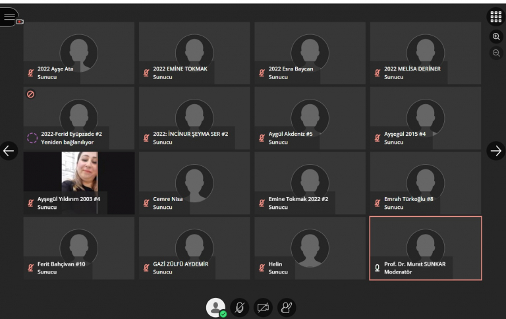Select 2022 EMİNE TOKMAK video tile
This screenshot has height=319, width=506.
click(194, 53)
